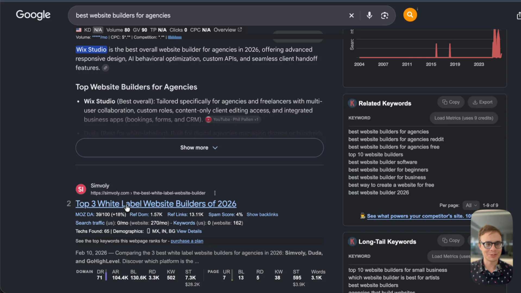Click the highlighted 'Wix Studio' text
521x293 pixels.
coord(91,50)
